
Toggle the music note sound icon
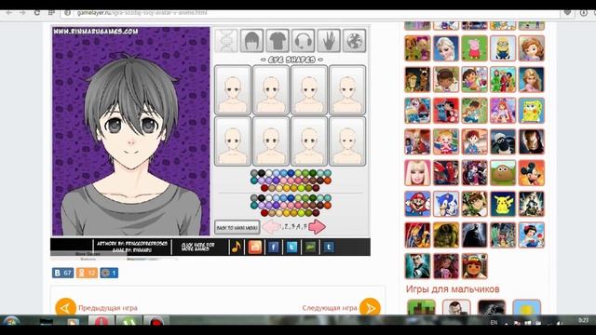(236, 247)
